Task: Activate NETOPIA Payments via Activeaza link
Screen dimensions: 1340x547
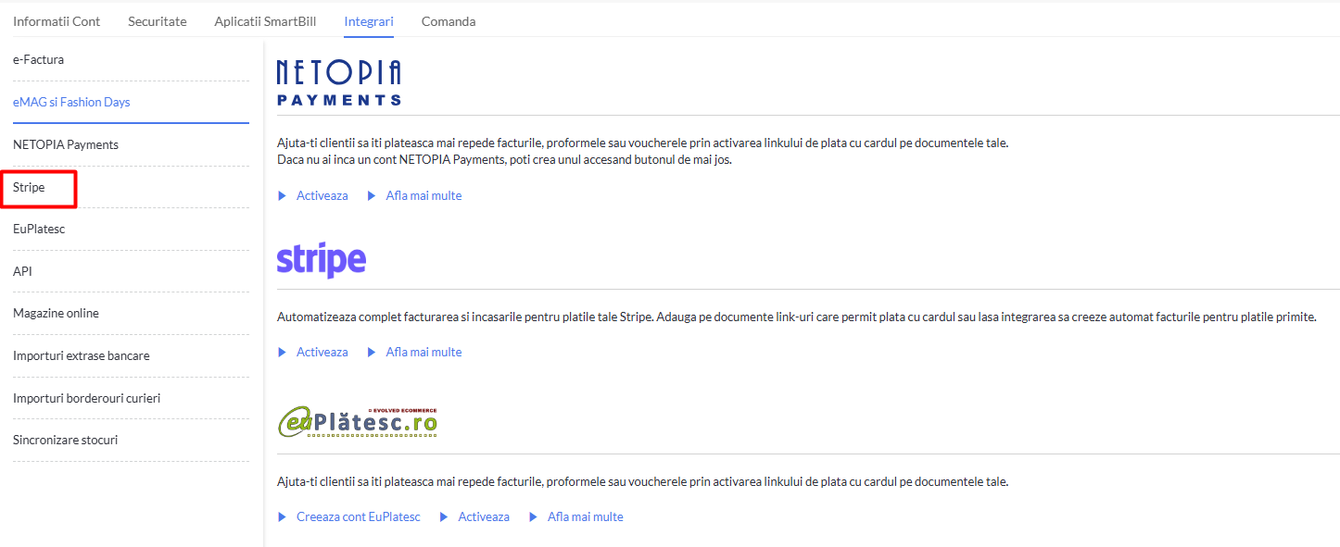Action: click(322, 196)
